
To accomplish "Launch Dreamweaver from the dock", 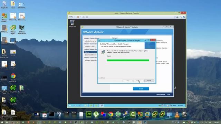I will [88, 114].
